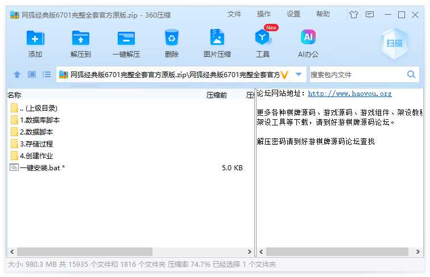The width and height of the screenshot is (430, 277).
Task: Click the batch file icon of 一键安装.bat
Action: pyautogui.click(x=14, y=167)
